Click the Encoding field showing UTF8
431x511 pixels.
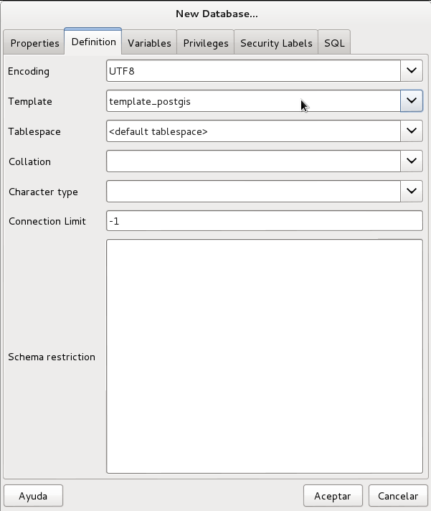click(253, 71)
